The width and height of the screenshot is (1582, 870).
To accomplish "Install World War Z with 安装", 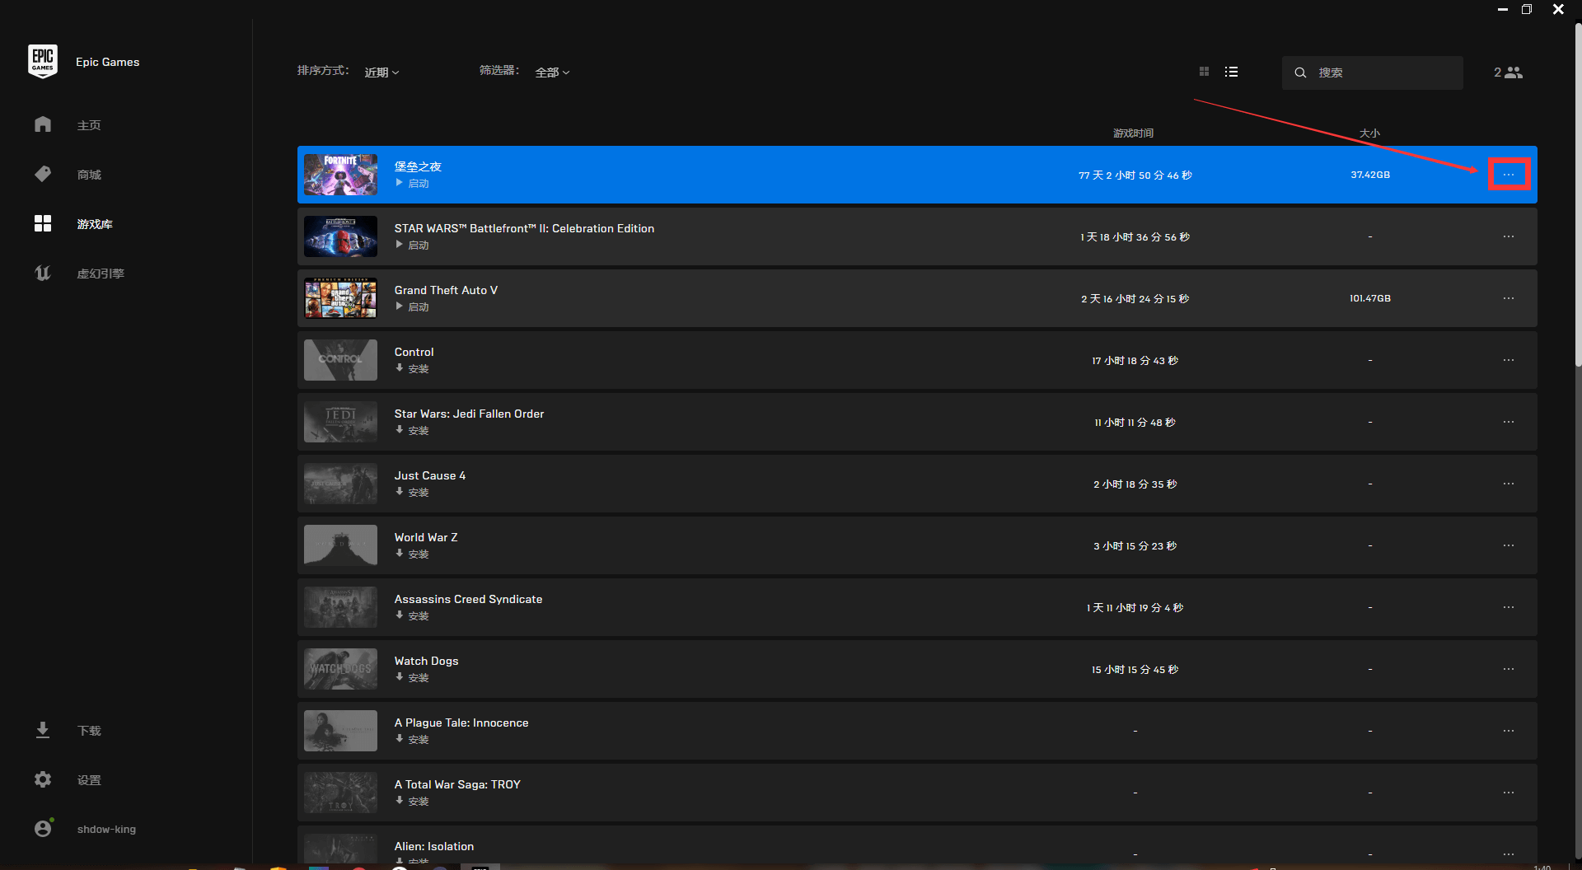I will (412, 554).
